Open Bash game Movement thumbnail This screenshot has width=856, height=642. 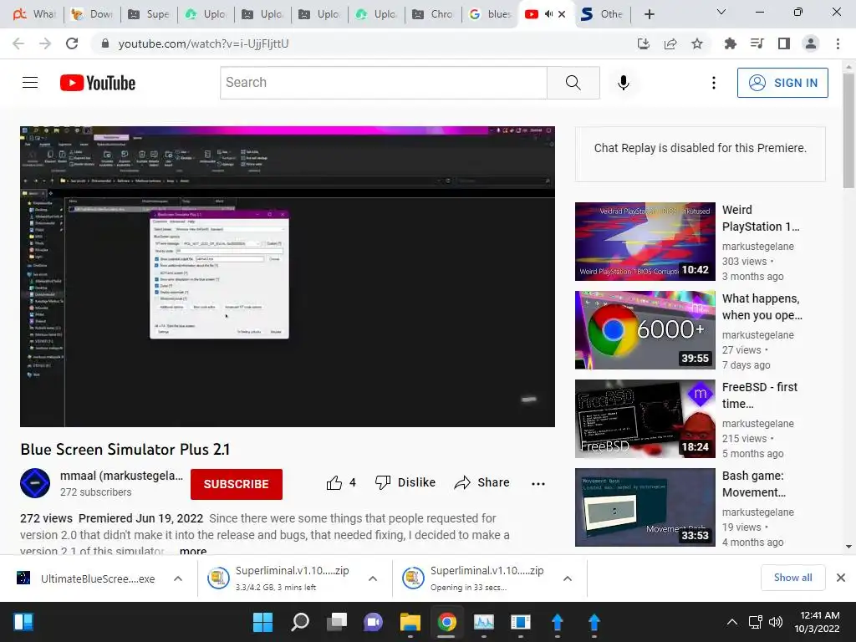645,507
